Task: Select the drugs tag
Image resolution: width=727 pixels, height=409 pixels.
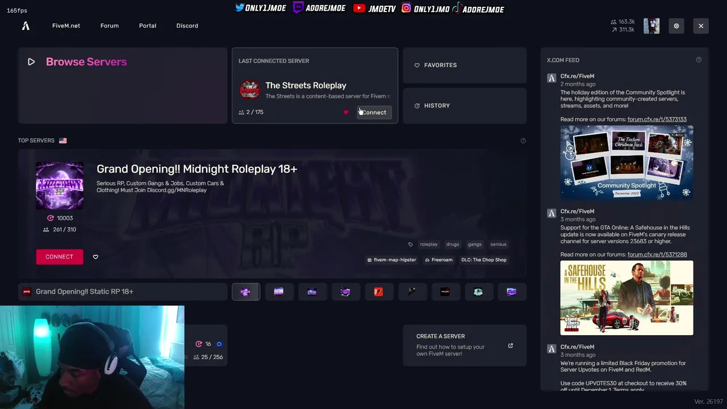Action: tap(453, 244)
